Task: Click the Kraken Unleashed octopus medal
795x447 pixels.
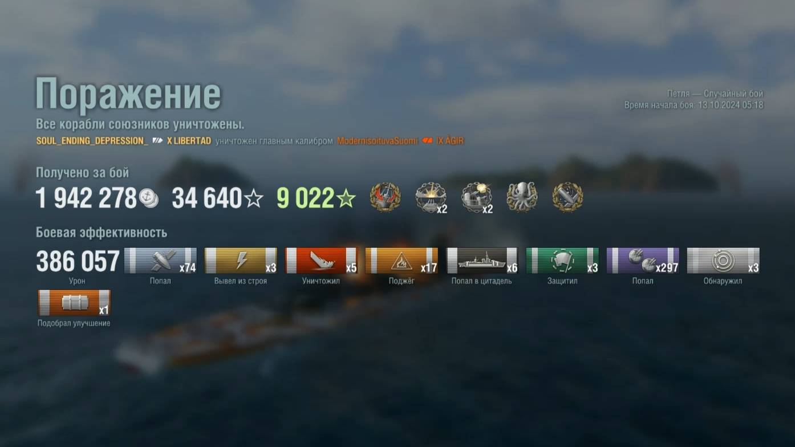Action: click(x=522, y=197)
